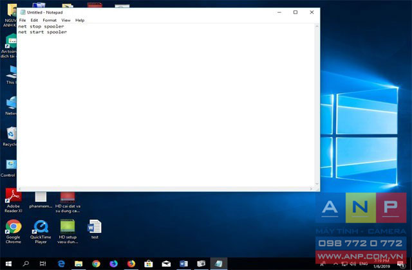Open Mail app from taskbar
Viewport: 412px width, 270px height.
click(x=166, y=264)
